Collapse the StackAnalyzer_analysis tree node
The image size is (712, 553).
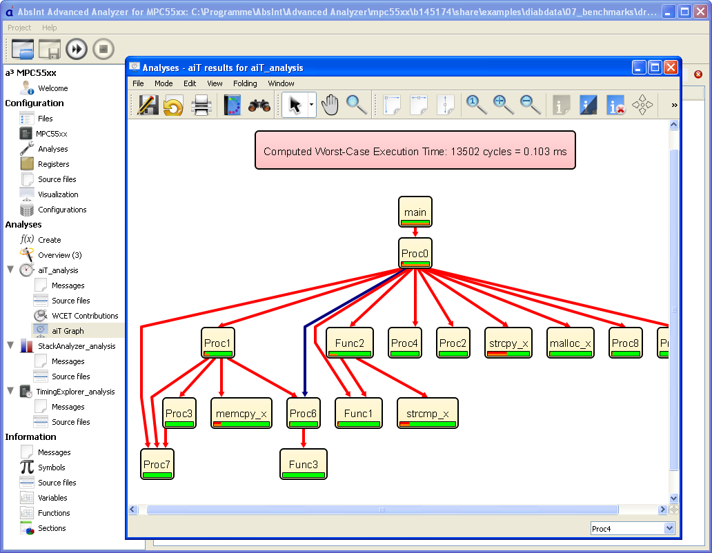(10, 345)
